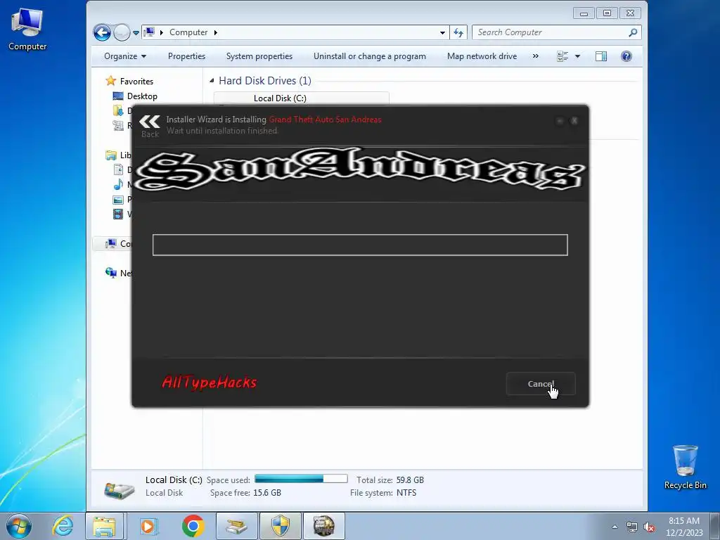Click the security shield taskbar icon
This screenshot has height=540, width=720.
281,526
